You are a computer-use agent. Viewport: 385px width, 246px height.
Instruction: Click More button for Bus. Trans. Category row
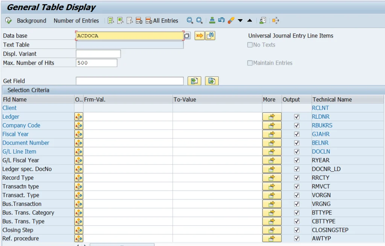click(x=272, y=213)
